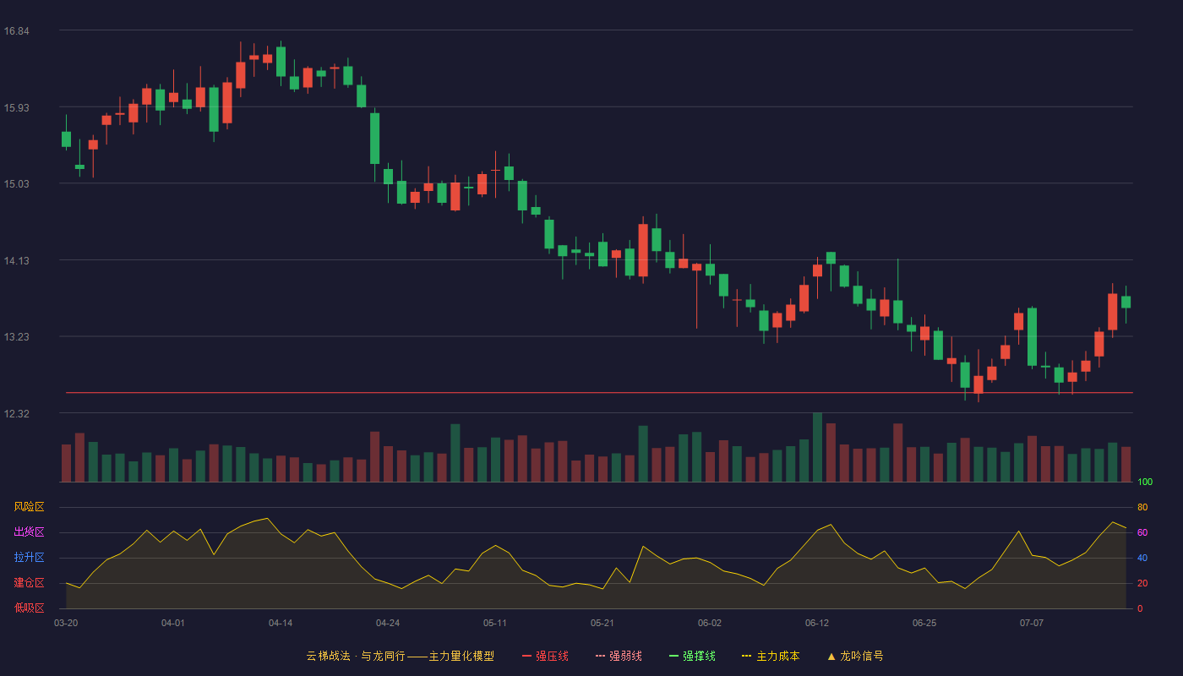Click the 14.13 price axis label
The height and width of the screenshot is (676, 1183).
(16, 260)
